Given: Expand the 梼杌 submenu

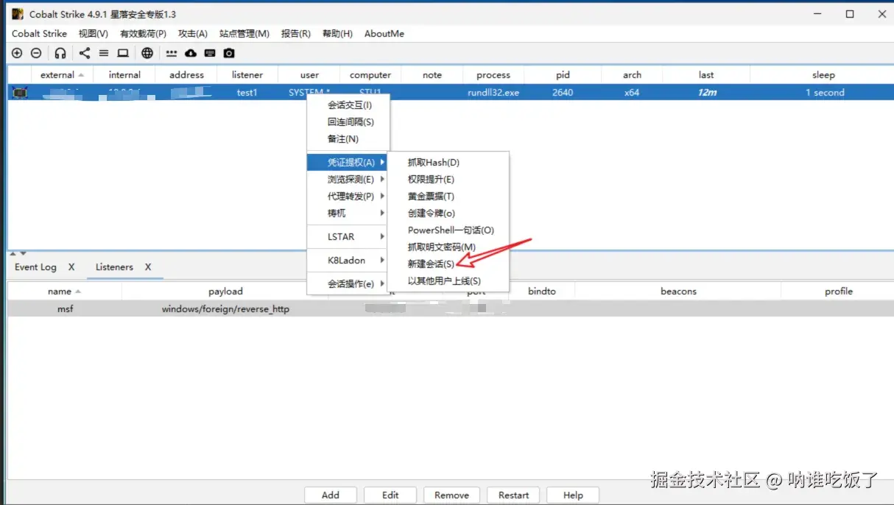Looking at the screenshot, I should pyautogui.click(x=348, y=213).
